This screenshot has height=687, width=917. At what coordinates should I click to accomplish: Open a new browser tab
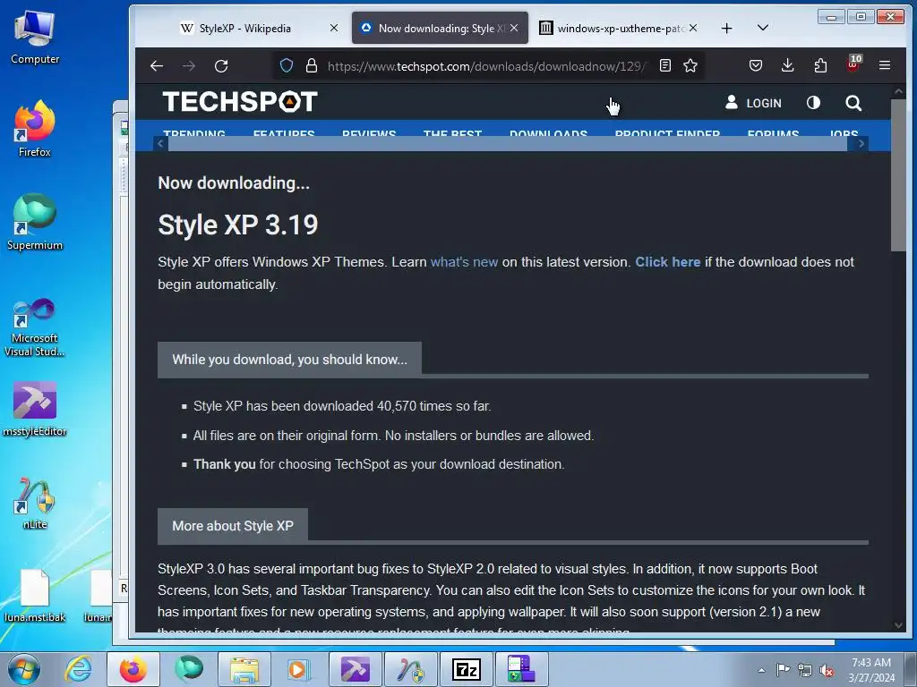click(726, 28)
